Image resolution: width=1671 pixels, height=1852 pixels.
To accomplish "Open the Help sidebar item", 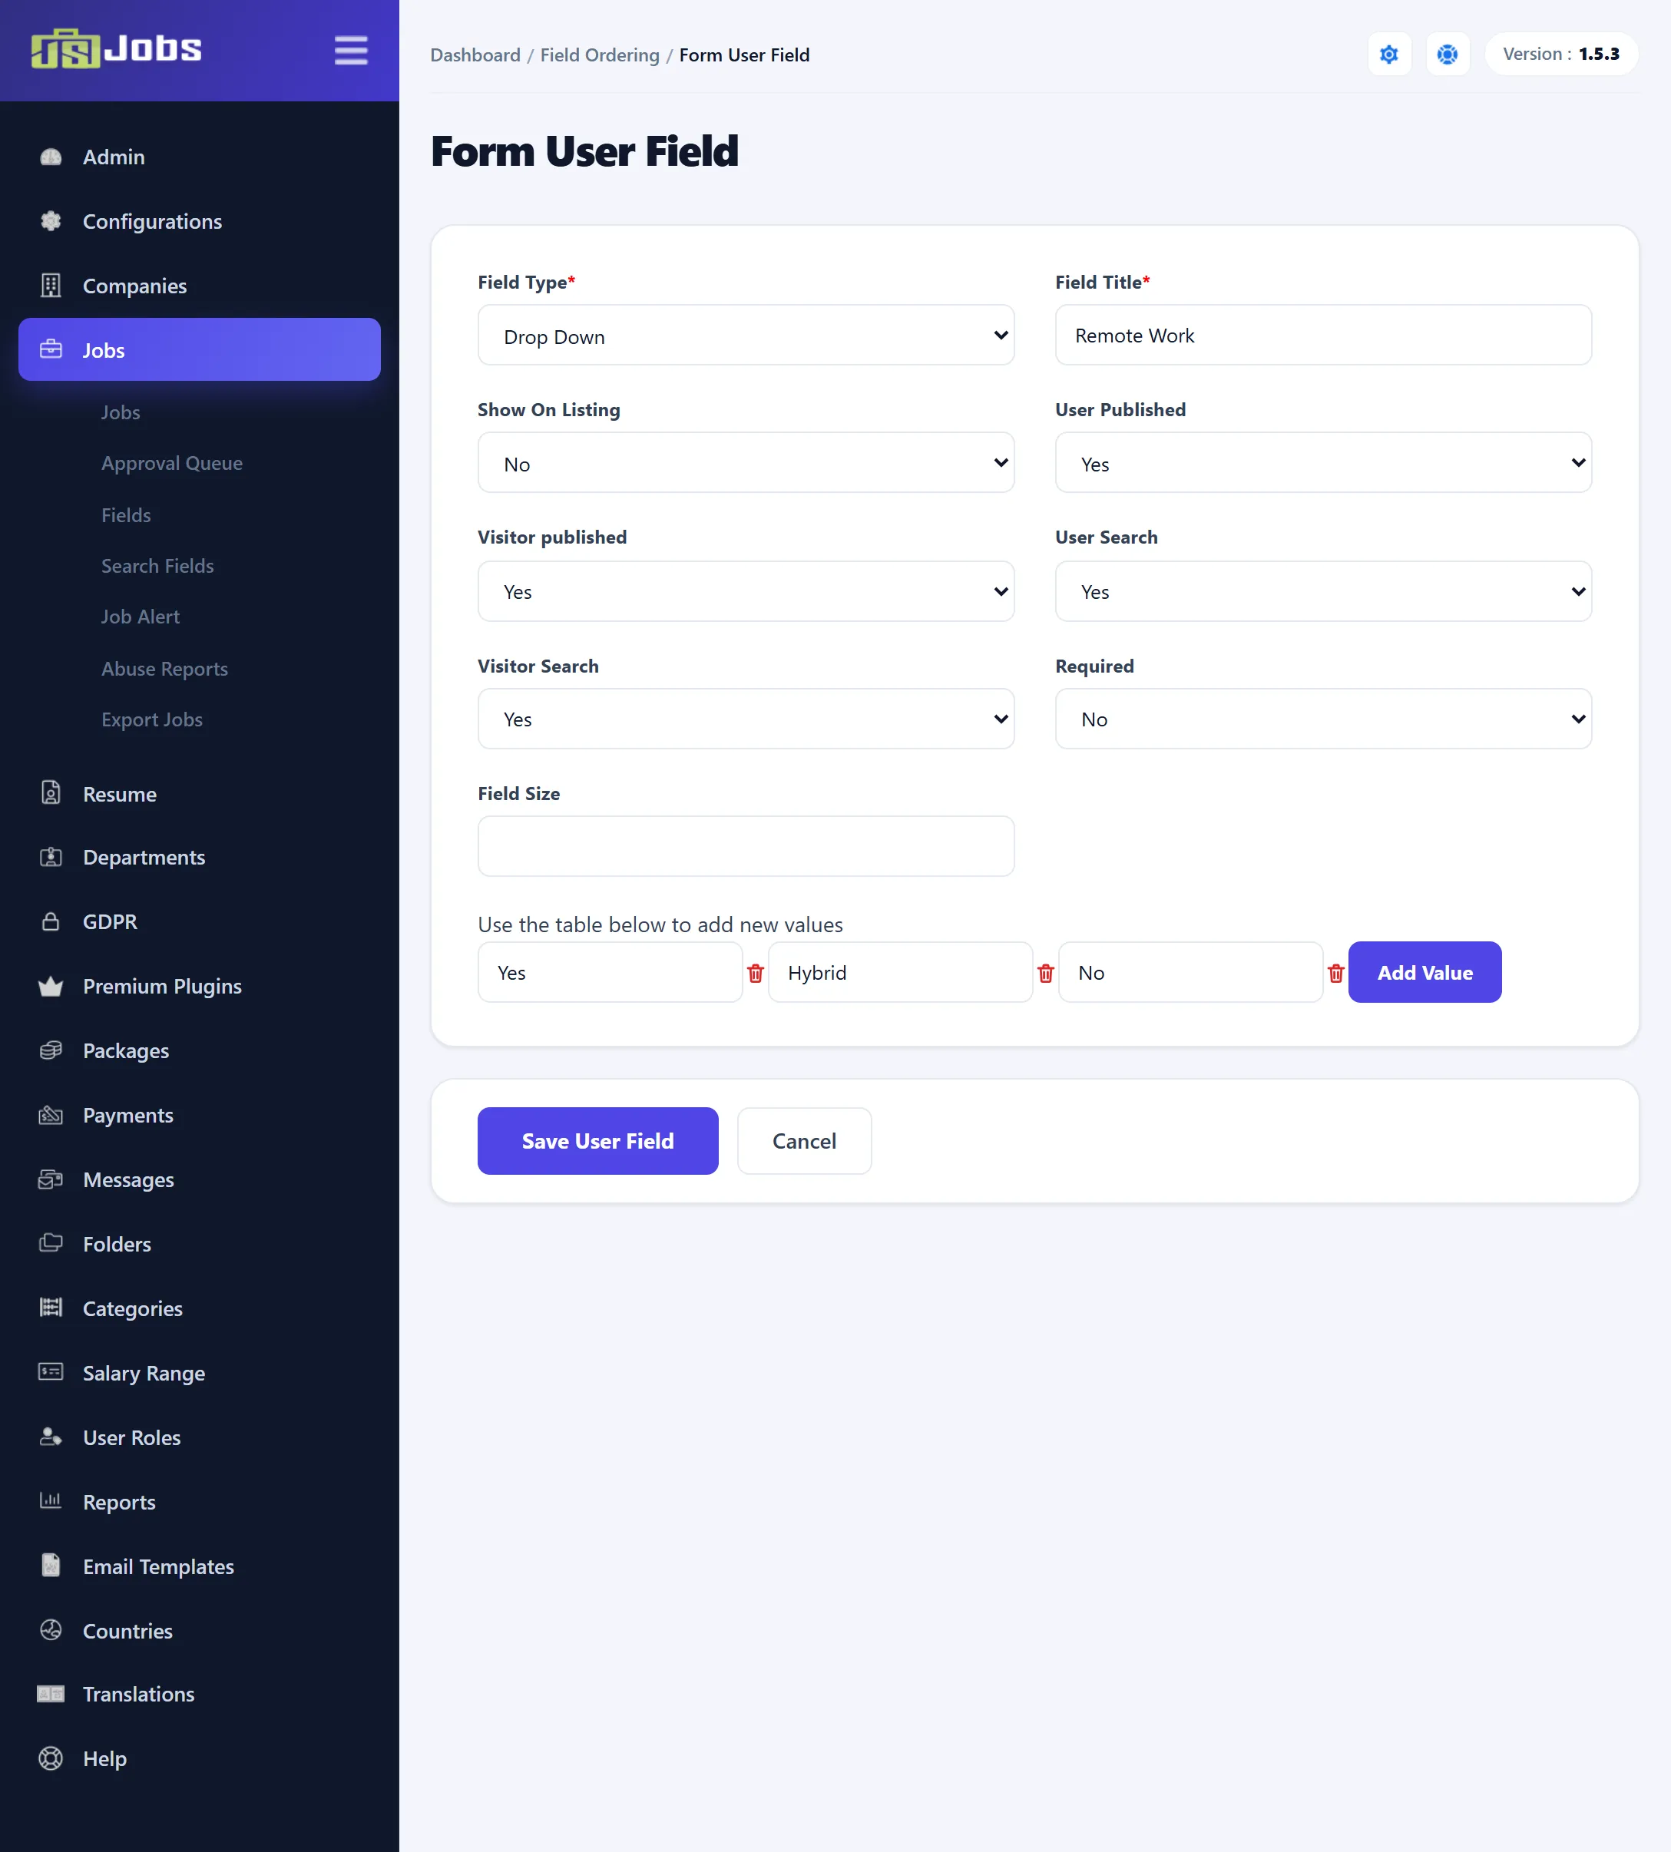I will tap(104, 1758).
